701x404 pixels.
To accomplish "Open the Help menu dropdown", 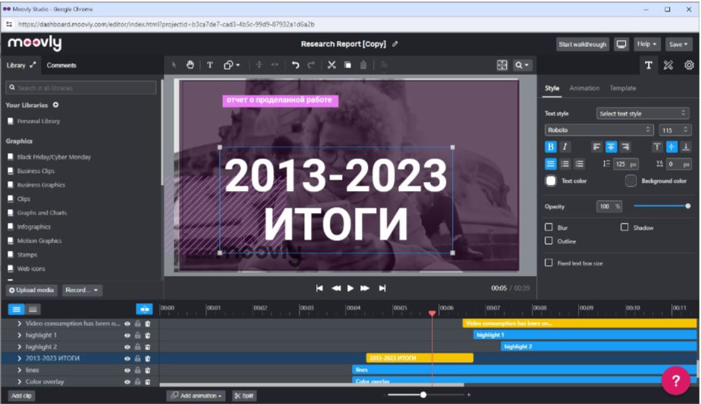I will click(x=646, y=44).
